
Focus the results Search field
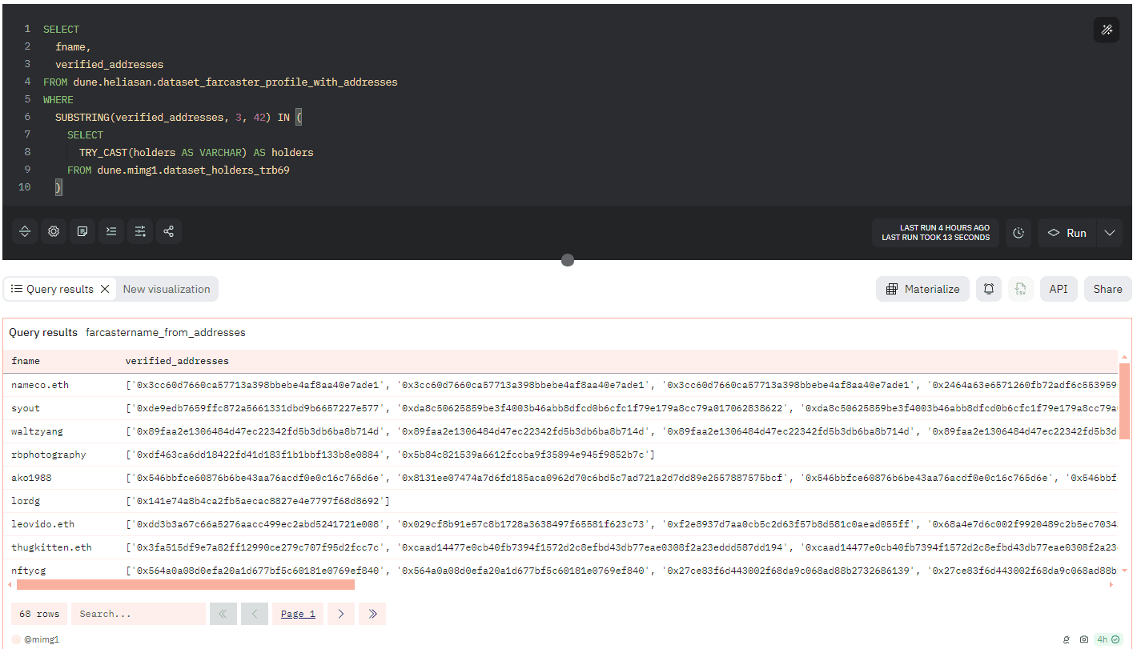(139, 614)
